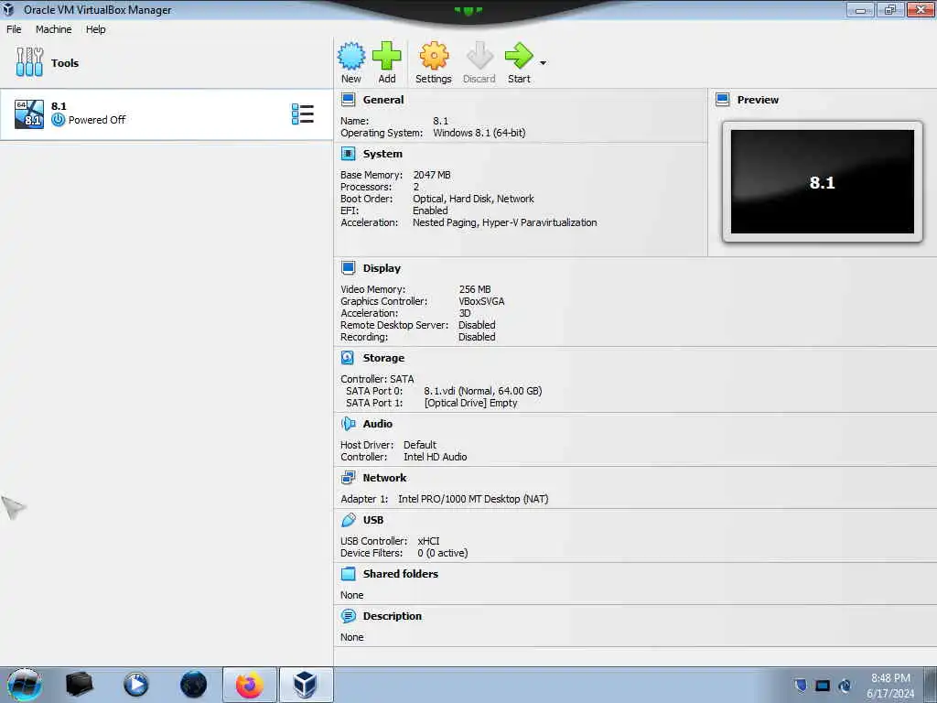This screenshot has height=703, width=937.
Task: Click the Boot Order value text
Action: coord(473,199)
